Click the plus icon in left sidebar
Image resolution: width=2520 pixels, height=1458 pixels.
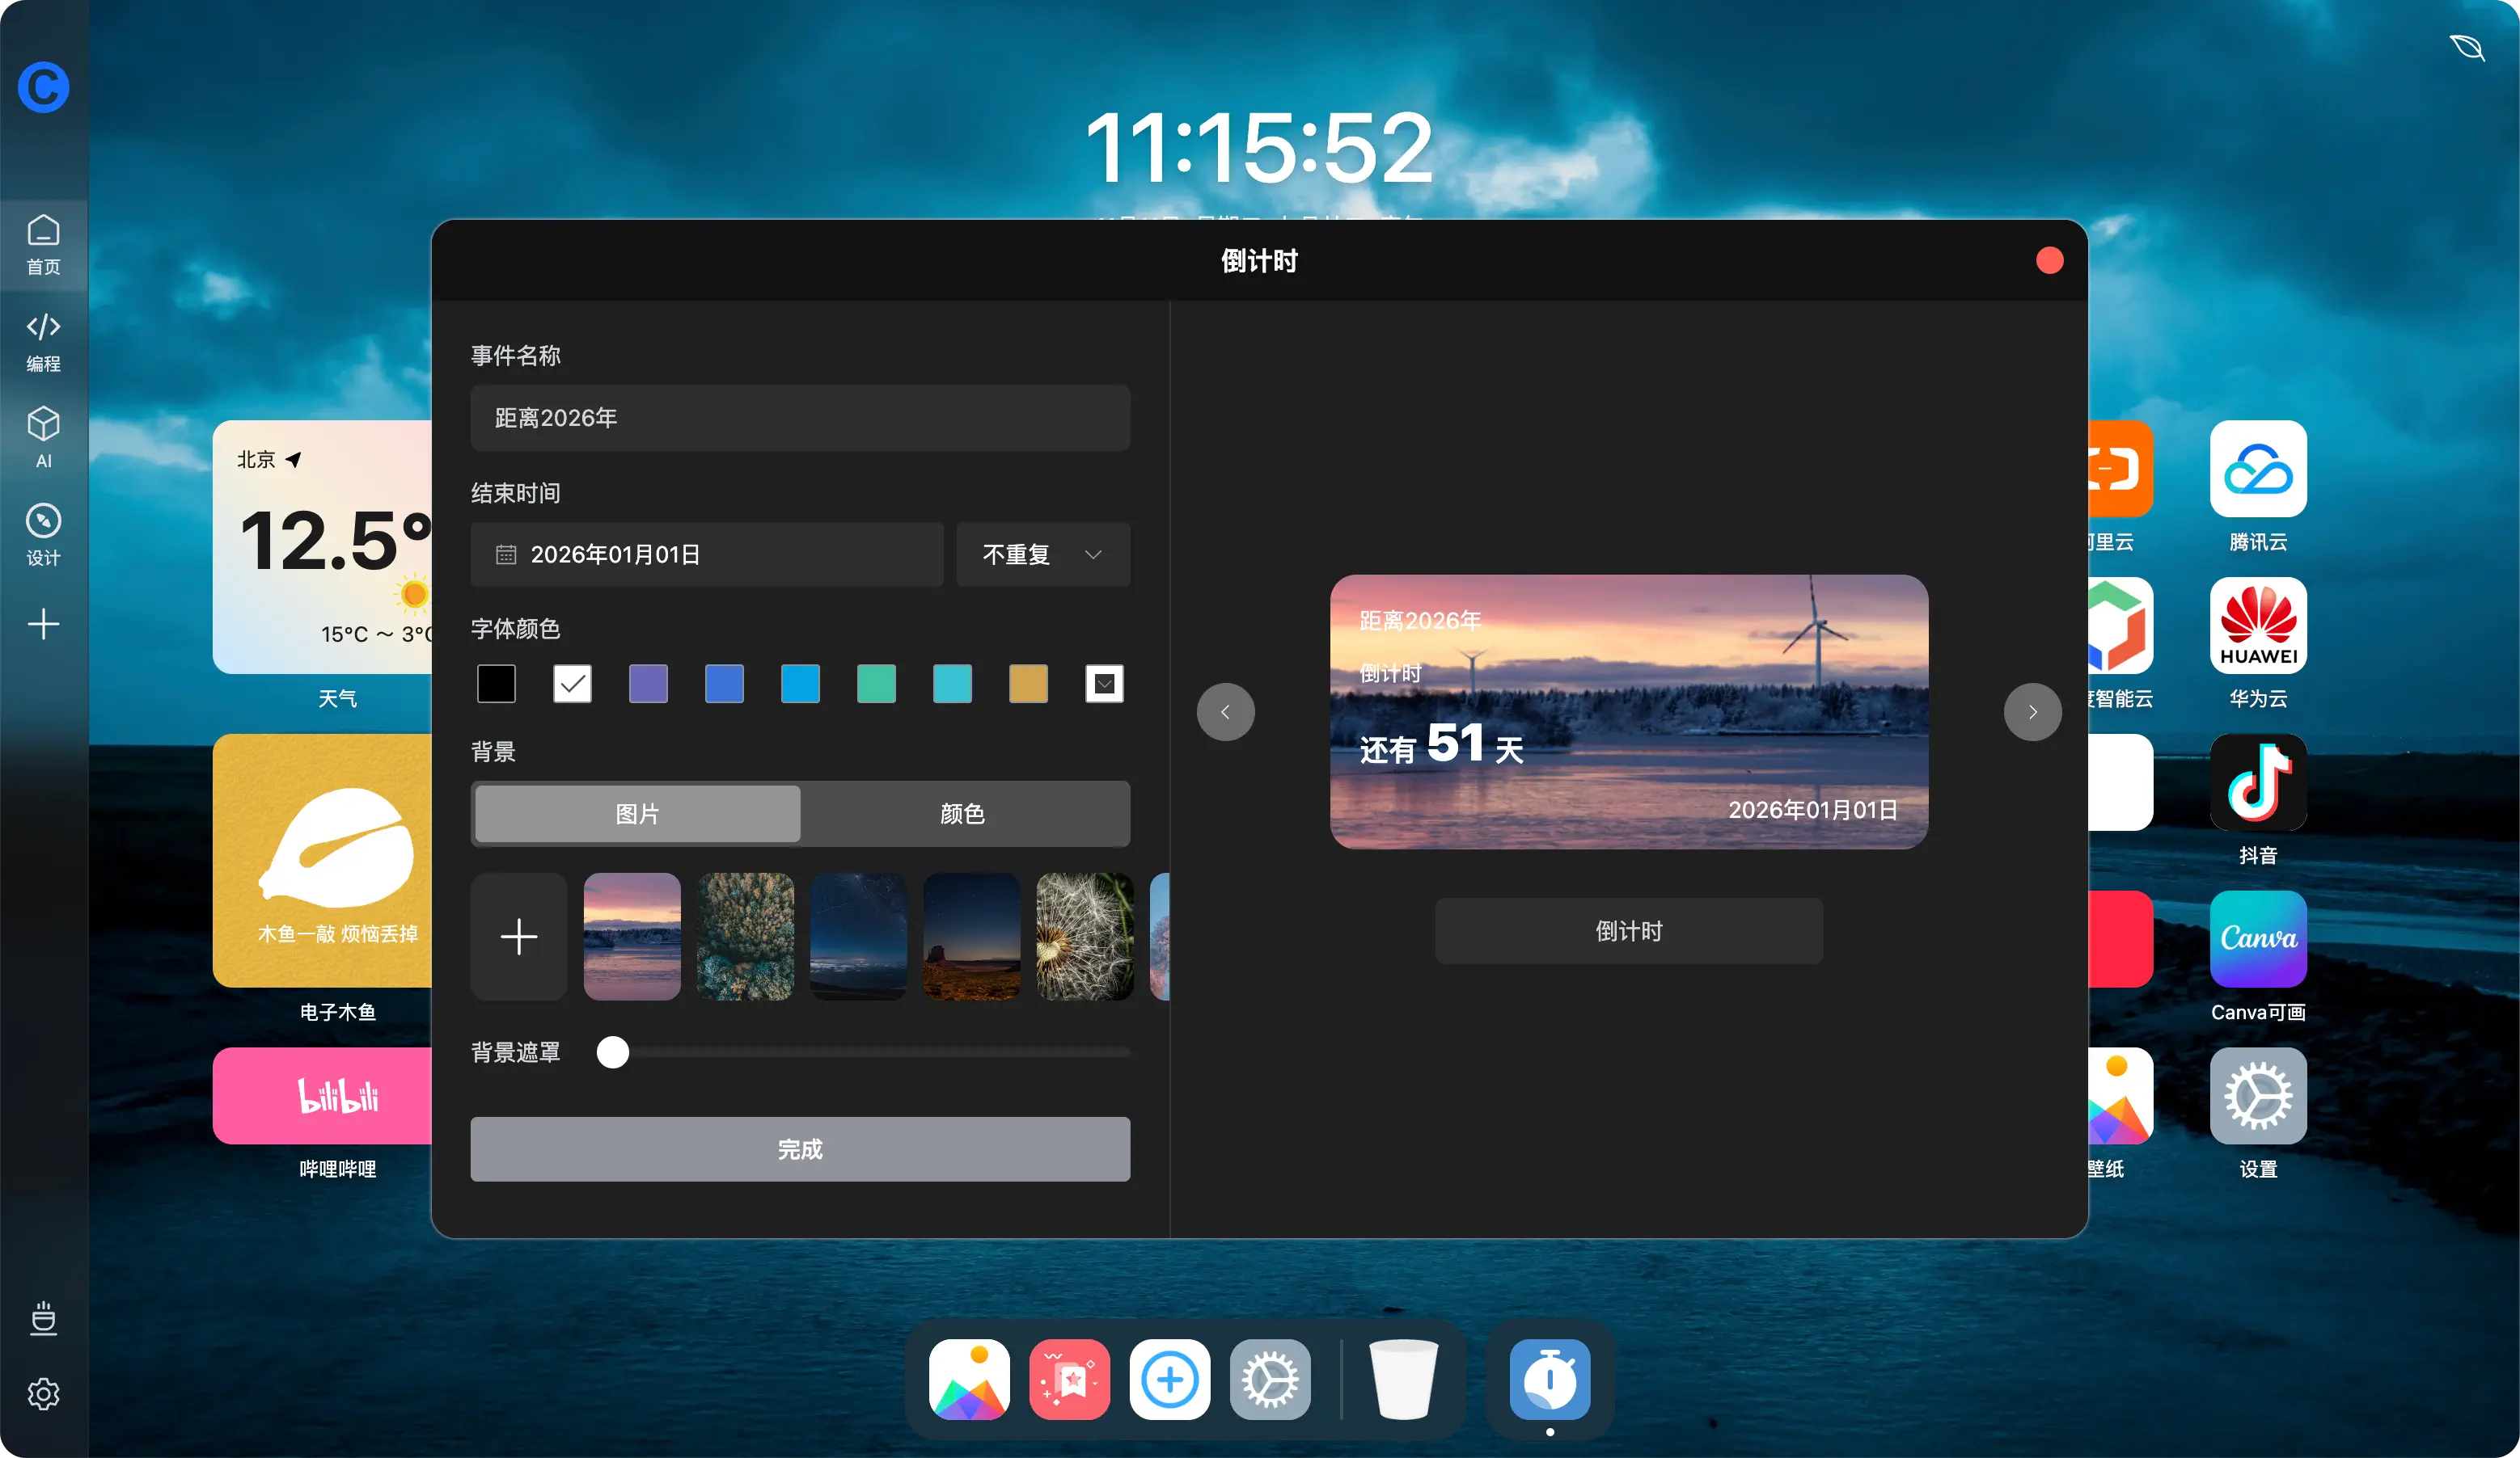tap(43, 625)
